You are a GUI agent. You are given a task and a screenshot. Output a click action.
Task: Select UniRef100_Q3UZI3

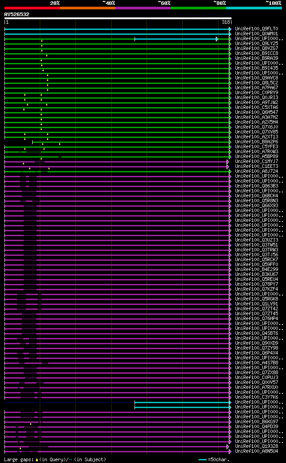click(257, 240)
